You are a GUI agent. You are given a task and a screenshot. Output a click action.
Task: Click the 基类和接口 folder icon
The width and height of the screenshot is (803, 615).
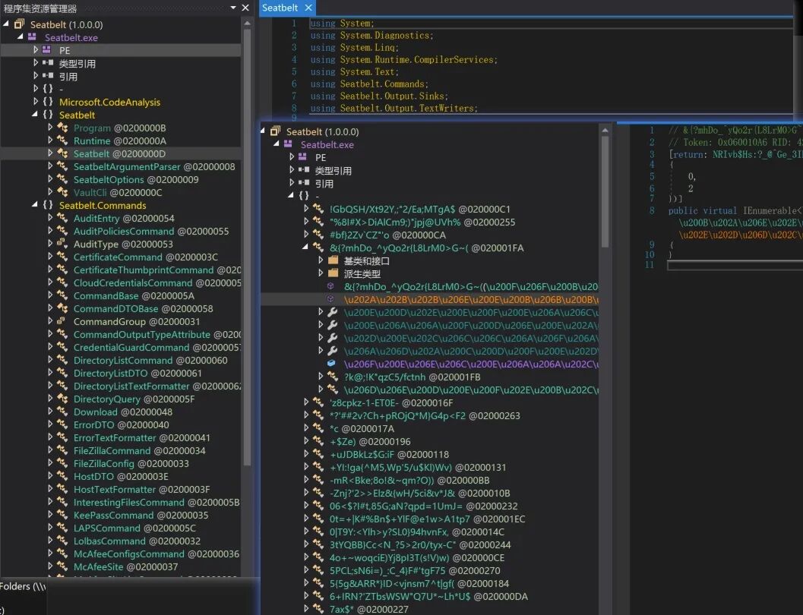(x=334, y=260)
